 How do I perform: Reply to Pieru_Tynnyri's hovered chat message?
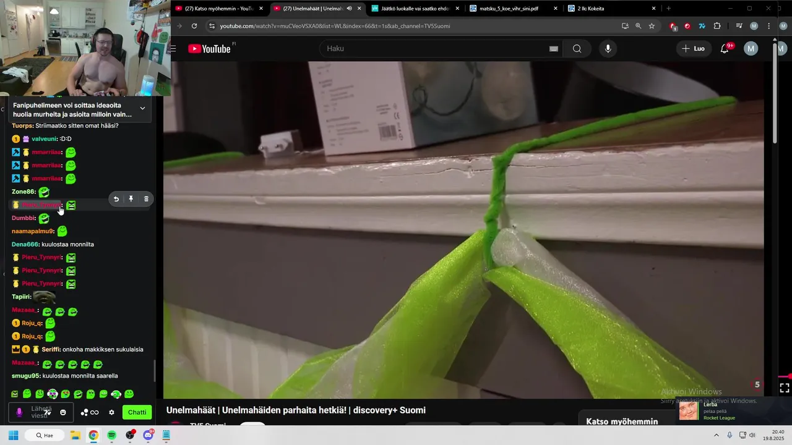(116, 199)
